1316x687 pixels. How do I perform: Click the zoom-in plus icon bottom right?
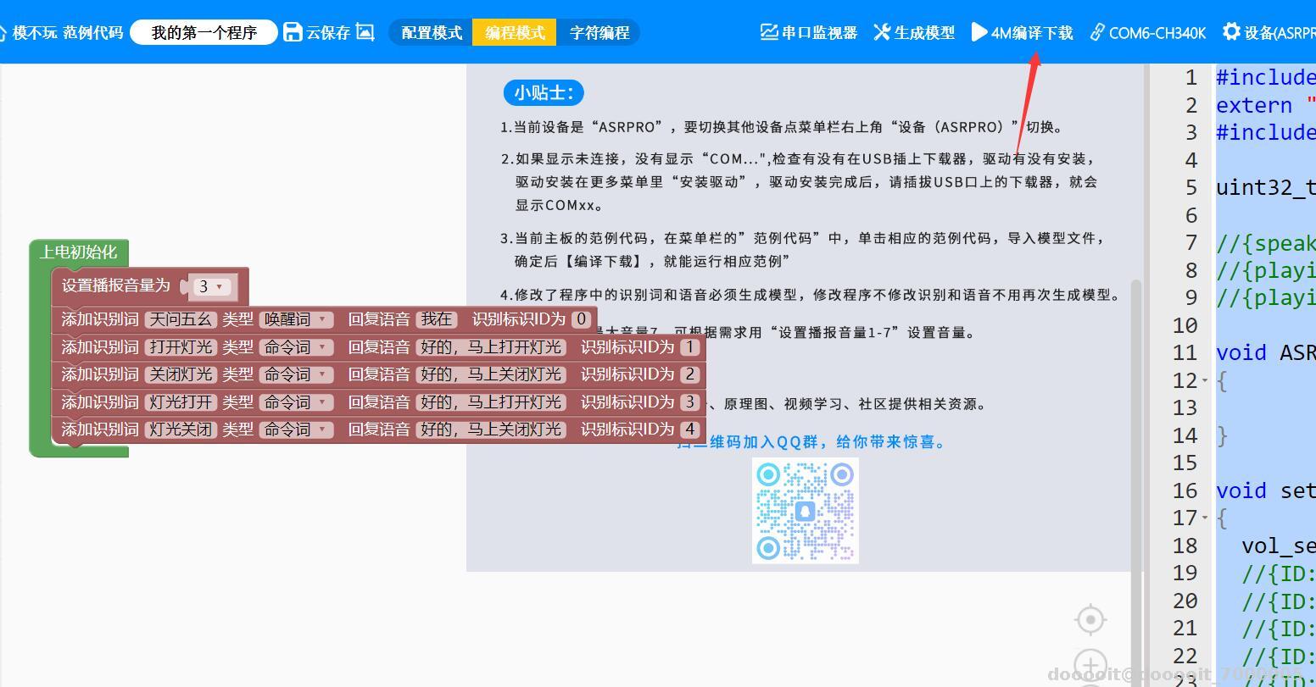tap(1091, 666)
